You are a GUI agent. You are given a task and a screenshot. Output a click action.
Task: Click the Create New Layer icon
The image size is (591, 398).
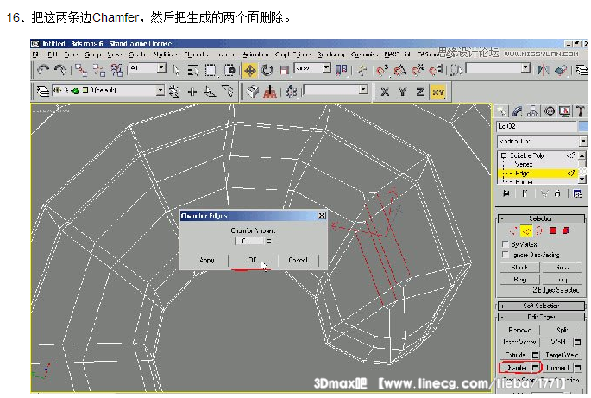tap(174, 92)
